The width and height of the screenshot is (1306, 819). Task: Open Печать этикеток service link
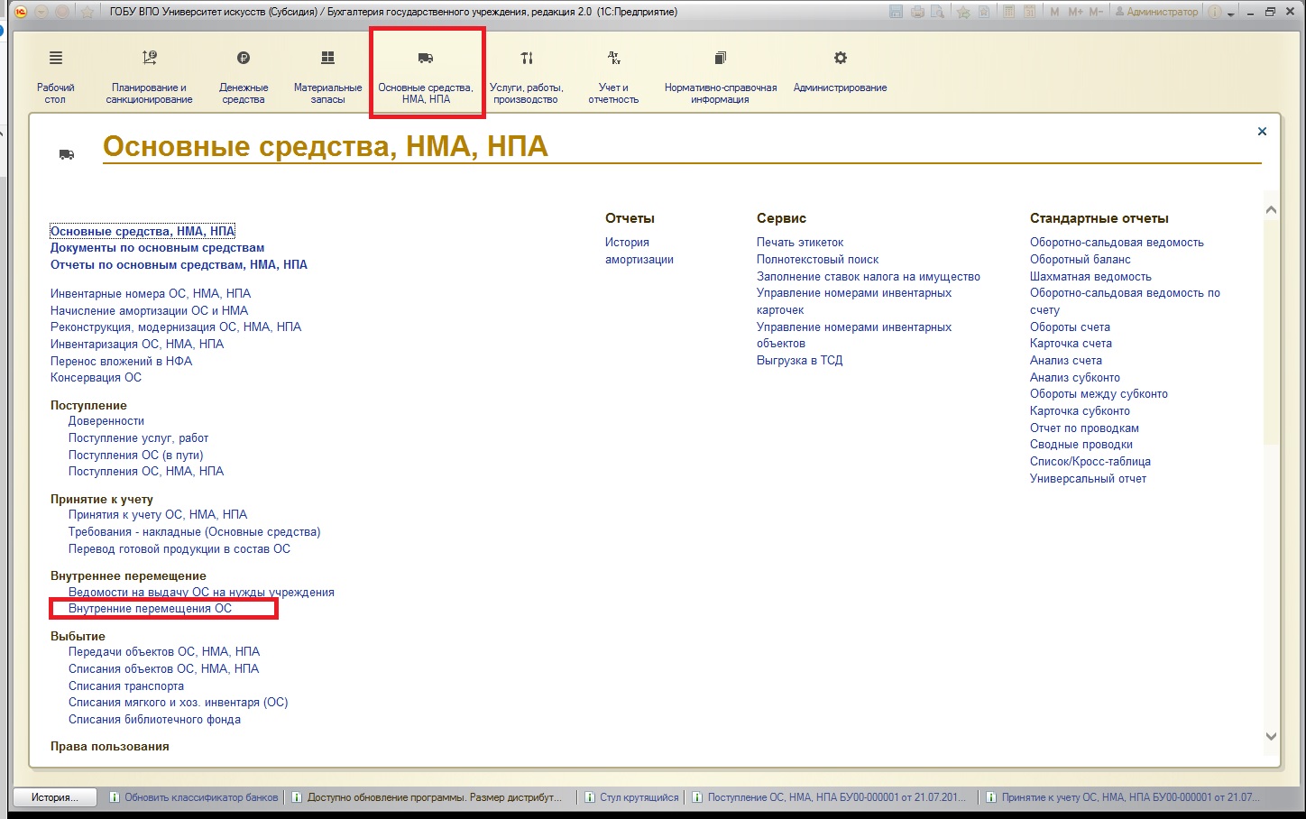coord(800,243)
